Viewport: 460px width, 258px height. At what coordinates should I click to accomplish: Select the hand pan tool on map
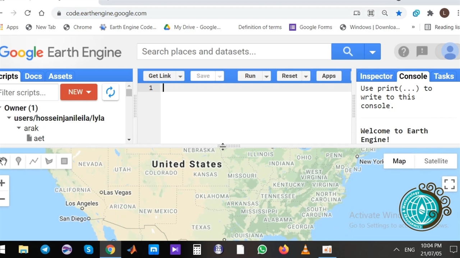click(x=4, y=161)
